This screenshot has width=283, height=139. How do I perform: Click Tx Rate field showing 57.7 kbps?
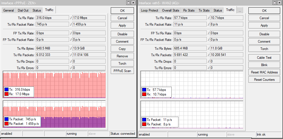(x=190, y=18)
